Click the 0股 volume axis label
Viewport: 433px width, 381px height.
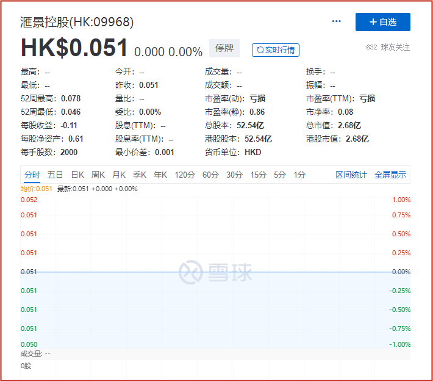pos(26,366)
